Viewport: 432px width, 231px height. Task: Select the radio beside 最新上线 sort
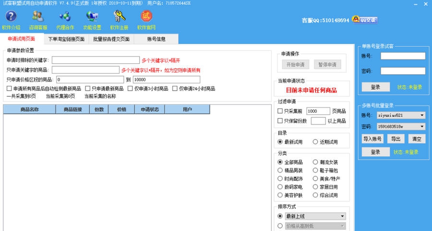280,216
